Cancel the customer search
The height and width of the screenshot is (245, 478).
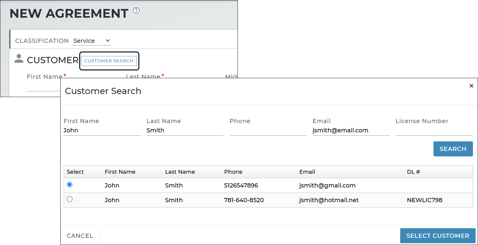(80, 236)
